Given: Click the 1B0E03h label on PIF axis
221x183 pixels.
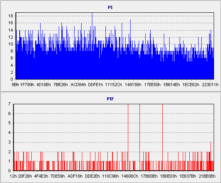Looking at the screenshot, I should pyautogui.click(x=168, y=176).
